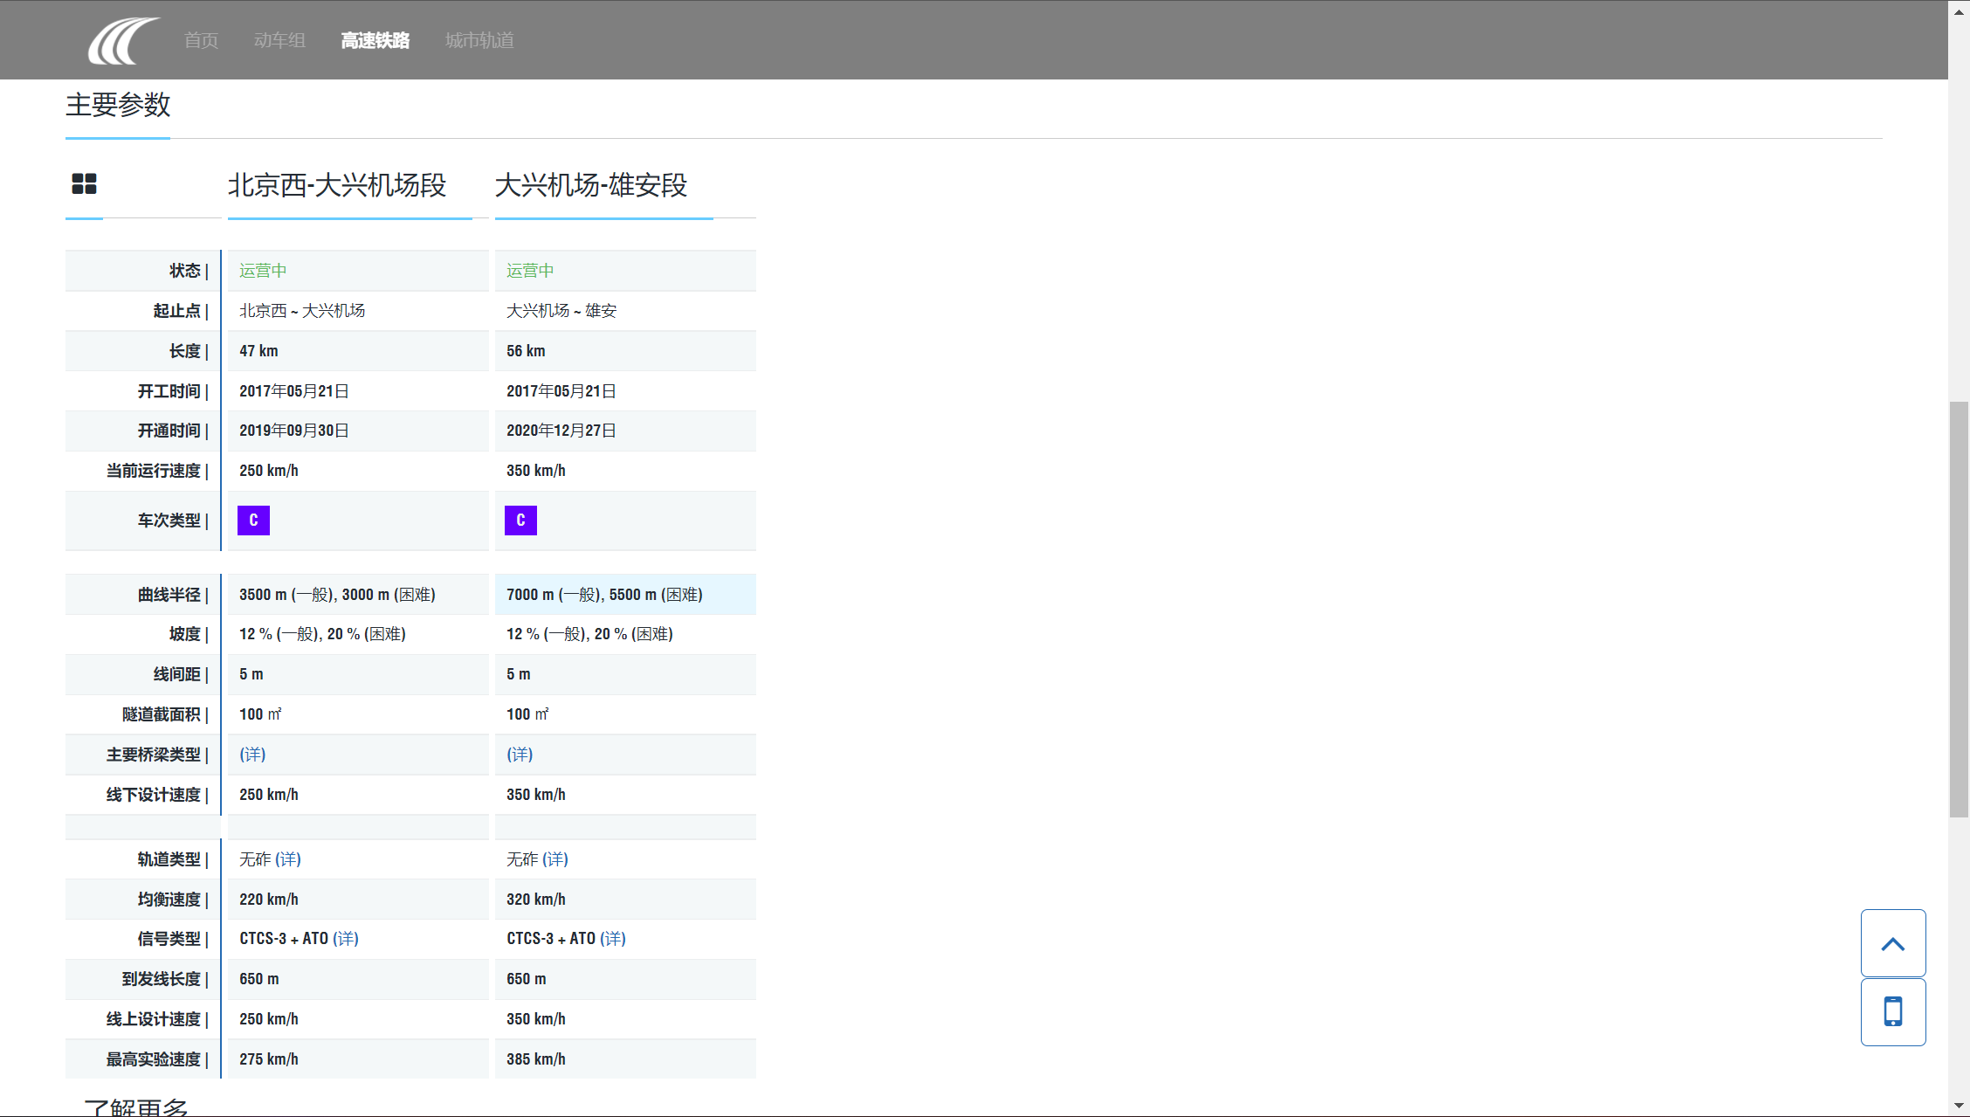The height and width of the screenshot is (1117, 1970).
Task: Open 轨道类型 details link for 大兴机场-雄安段
Action: coord(555,859)
